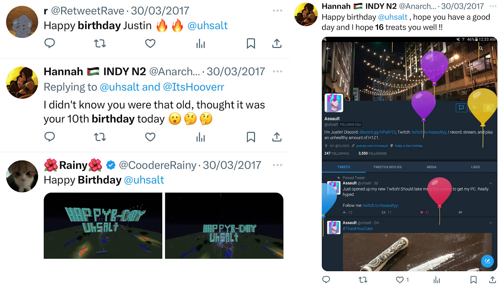The image size is (502, 290).
Task: Like Hannah's 10th birthday reply tweet
Action: pos(150,137)
